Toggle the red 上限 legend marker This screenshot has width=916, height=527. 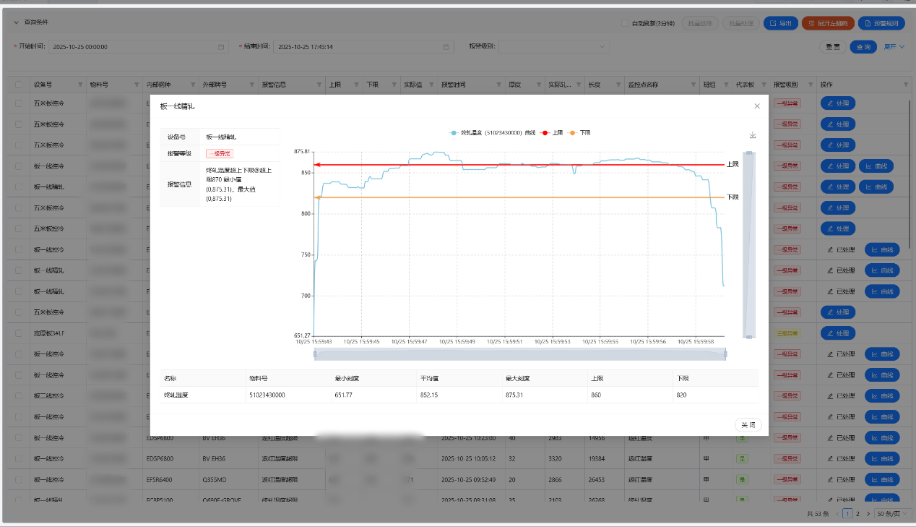point(545,133)
